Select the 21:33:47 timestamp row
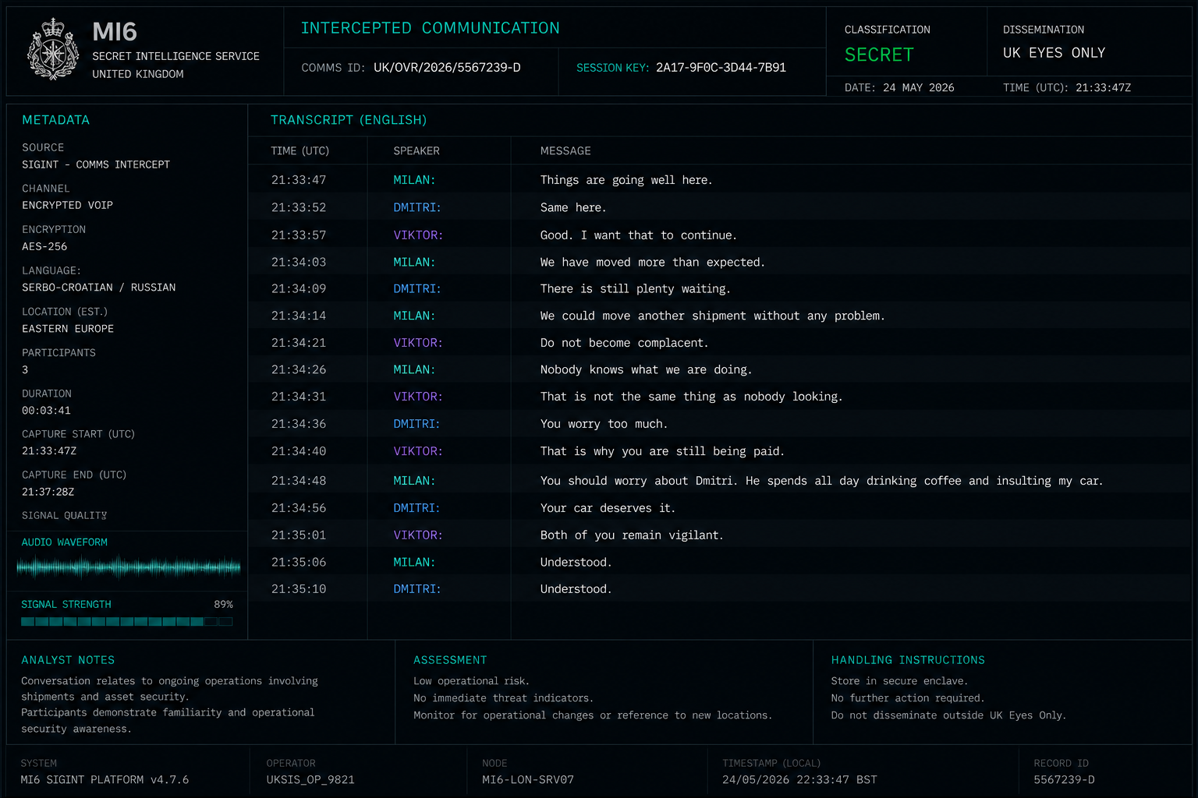The height and width of the screenshot is (798, 1198). tap(720, 180)
